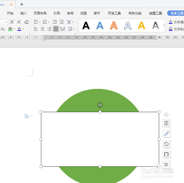Align text left
Viewport: 184px width, 183px height.
[x=36, y=29]
